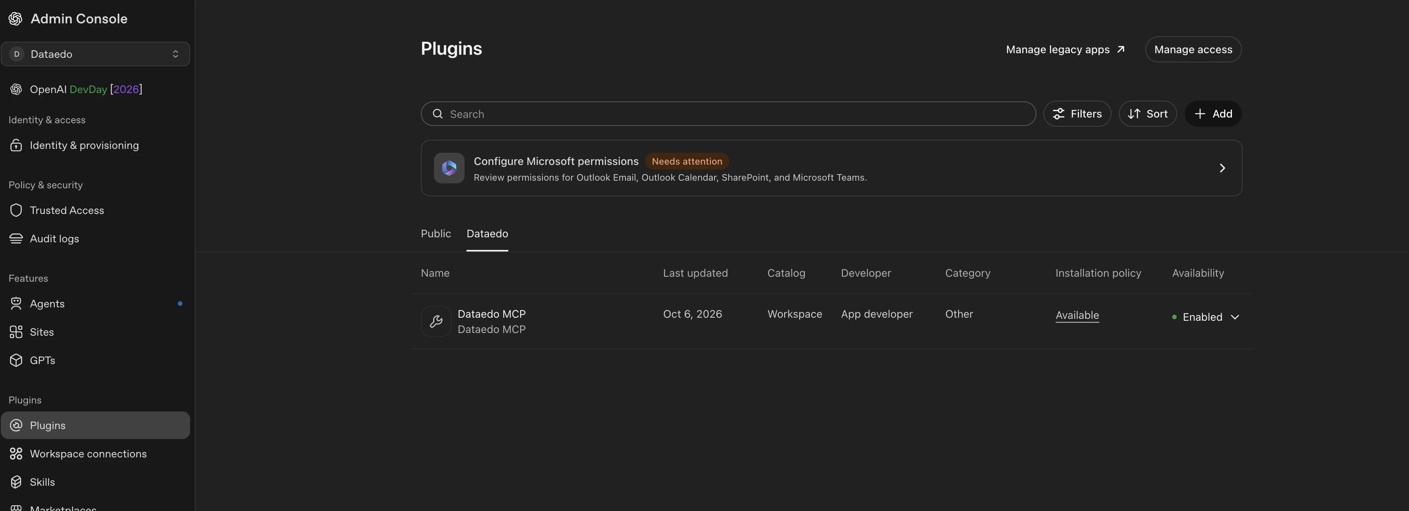Click the Workspace catalog cell
Screen dimensions: 1409x511
pyautogui.click(x=795, y=314)
